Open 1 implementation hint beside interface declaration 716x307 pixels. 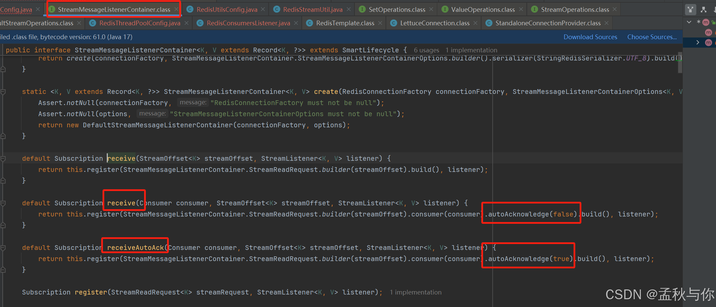pyautogui.click(x=471, y=50)
